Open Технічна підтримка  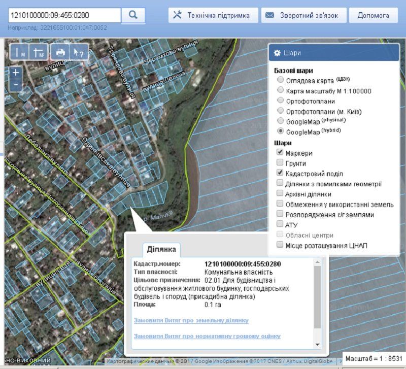tap(213, 15)
